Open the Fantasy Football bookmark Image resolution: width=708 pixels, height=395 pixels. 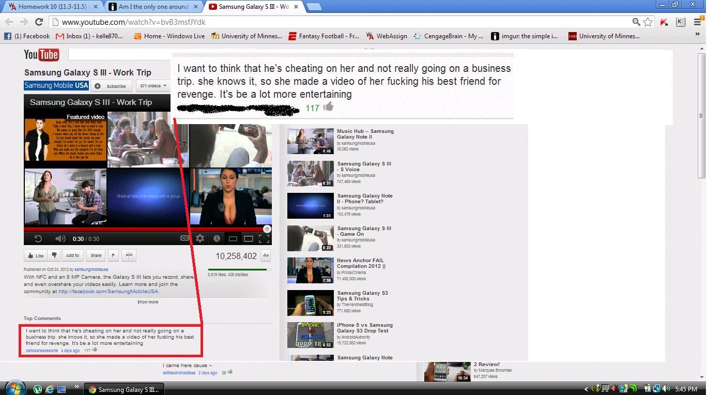(x=324, y=36)
